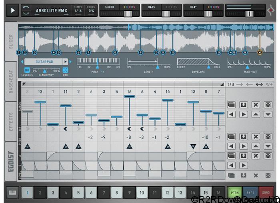
Task: Click the right arrow under the preset name
Action: click(x=66, y=15)
